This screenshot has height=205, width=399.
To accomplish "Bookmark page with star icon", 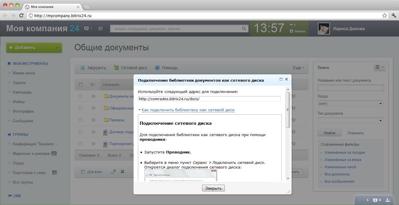I will click(384, 16).
